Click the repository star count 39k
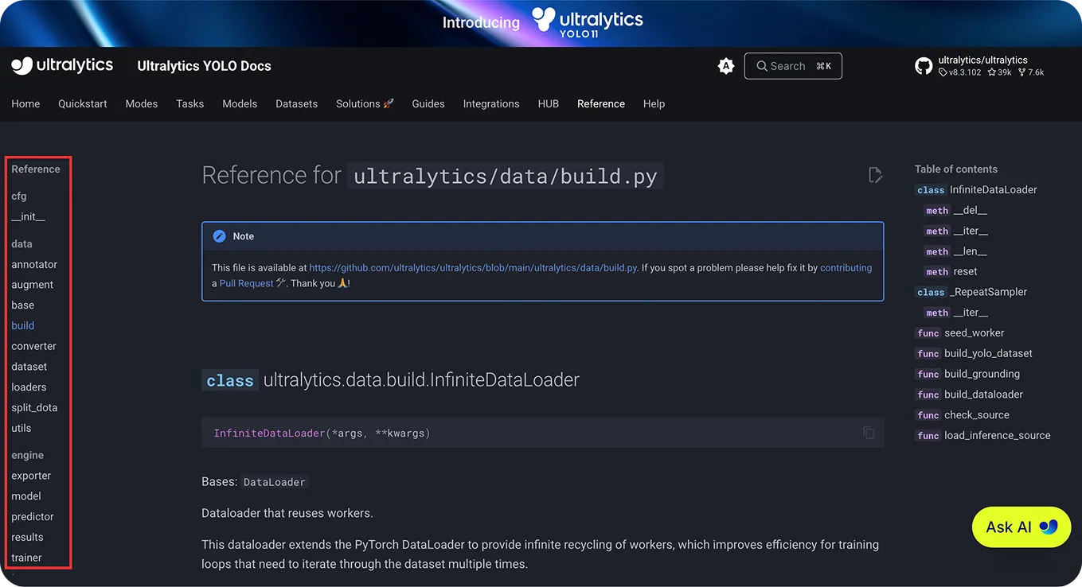This screenshot has height=587, width=1082. 999,72
